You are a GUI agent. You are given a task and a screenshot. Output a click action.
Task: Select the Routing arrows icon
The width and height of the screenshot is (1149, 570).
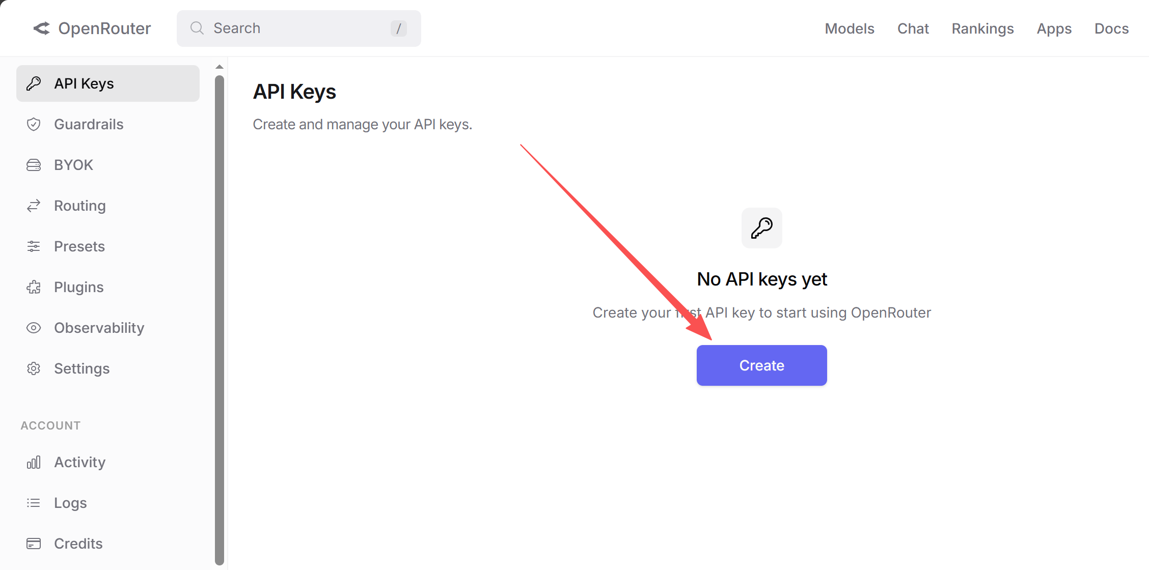click(x=34, y=205)
